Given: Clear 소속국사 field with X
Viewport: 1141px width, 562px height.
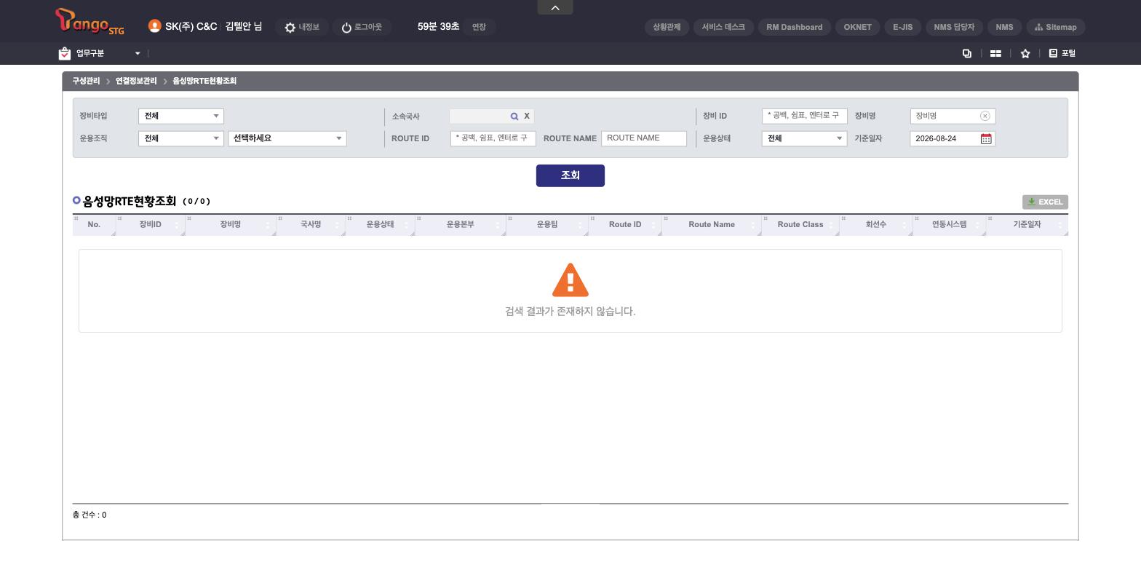Looking at the screenshot, I should (527, 116).
